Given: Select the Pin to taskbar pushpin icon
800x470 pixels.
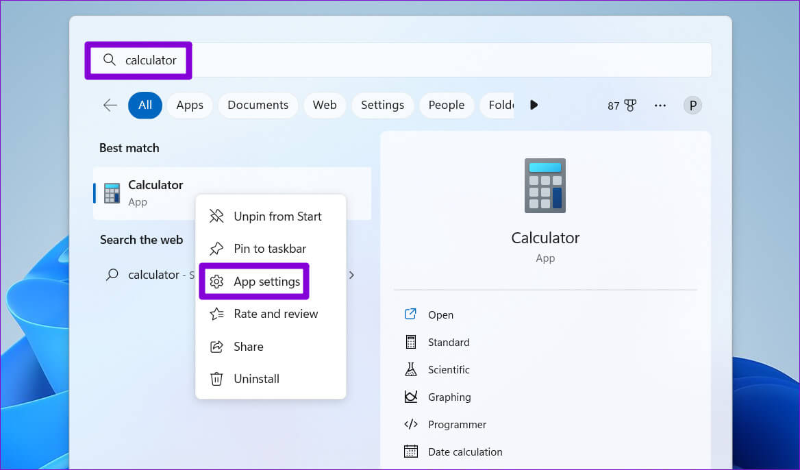Looking at the screenshot, I should (x=216, y=249).
